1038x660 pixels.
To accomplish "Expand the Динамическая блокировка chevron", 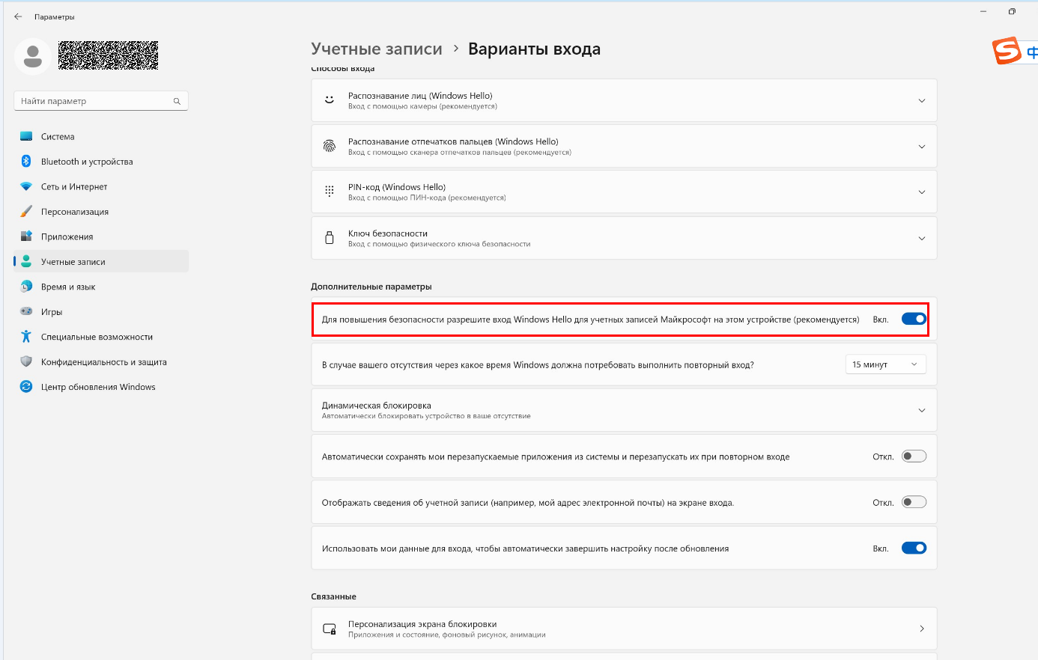I will point(922,410).
